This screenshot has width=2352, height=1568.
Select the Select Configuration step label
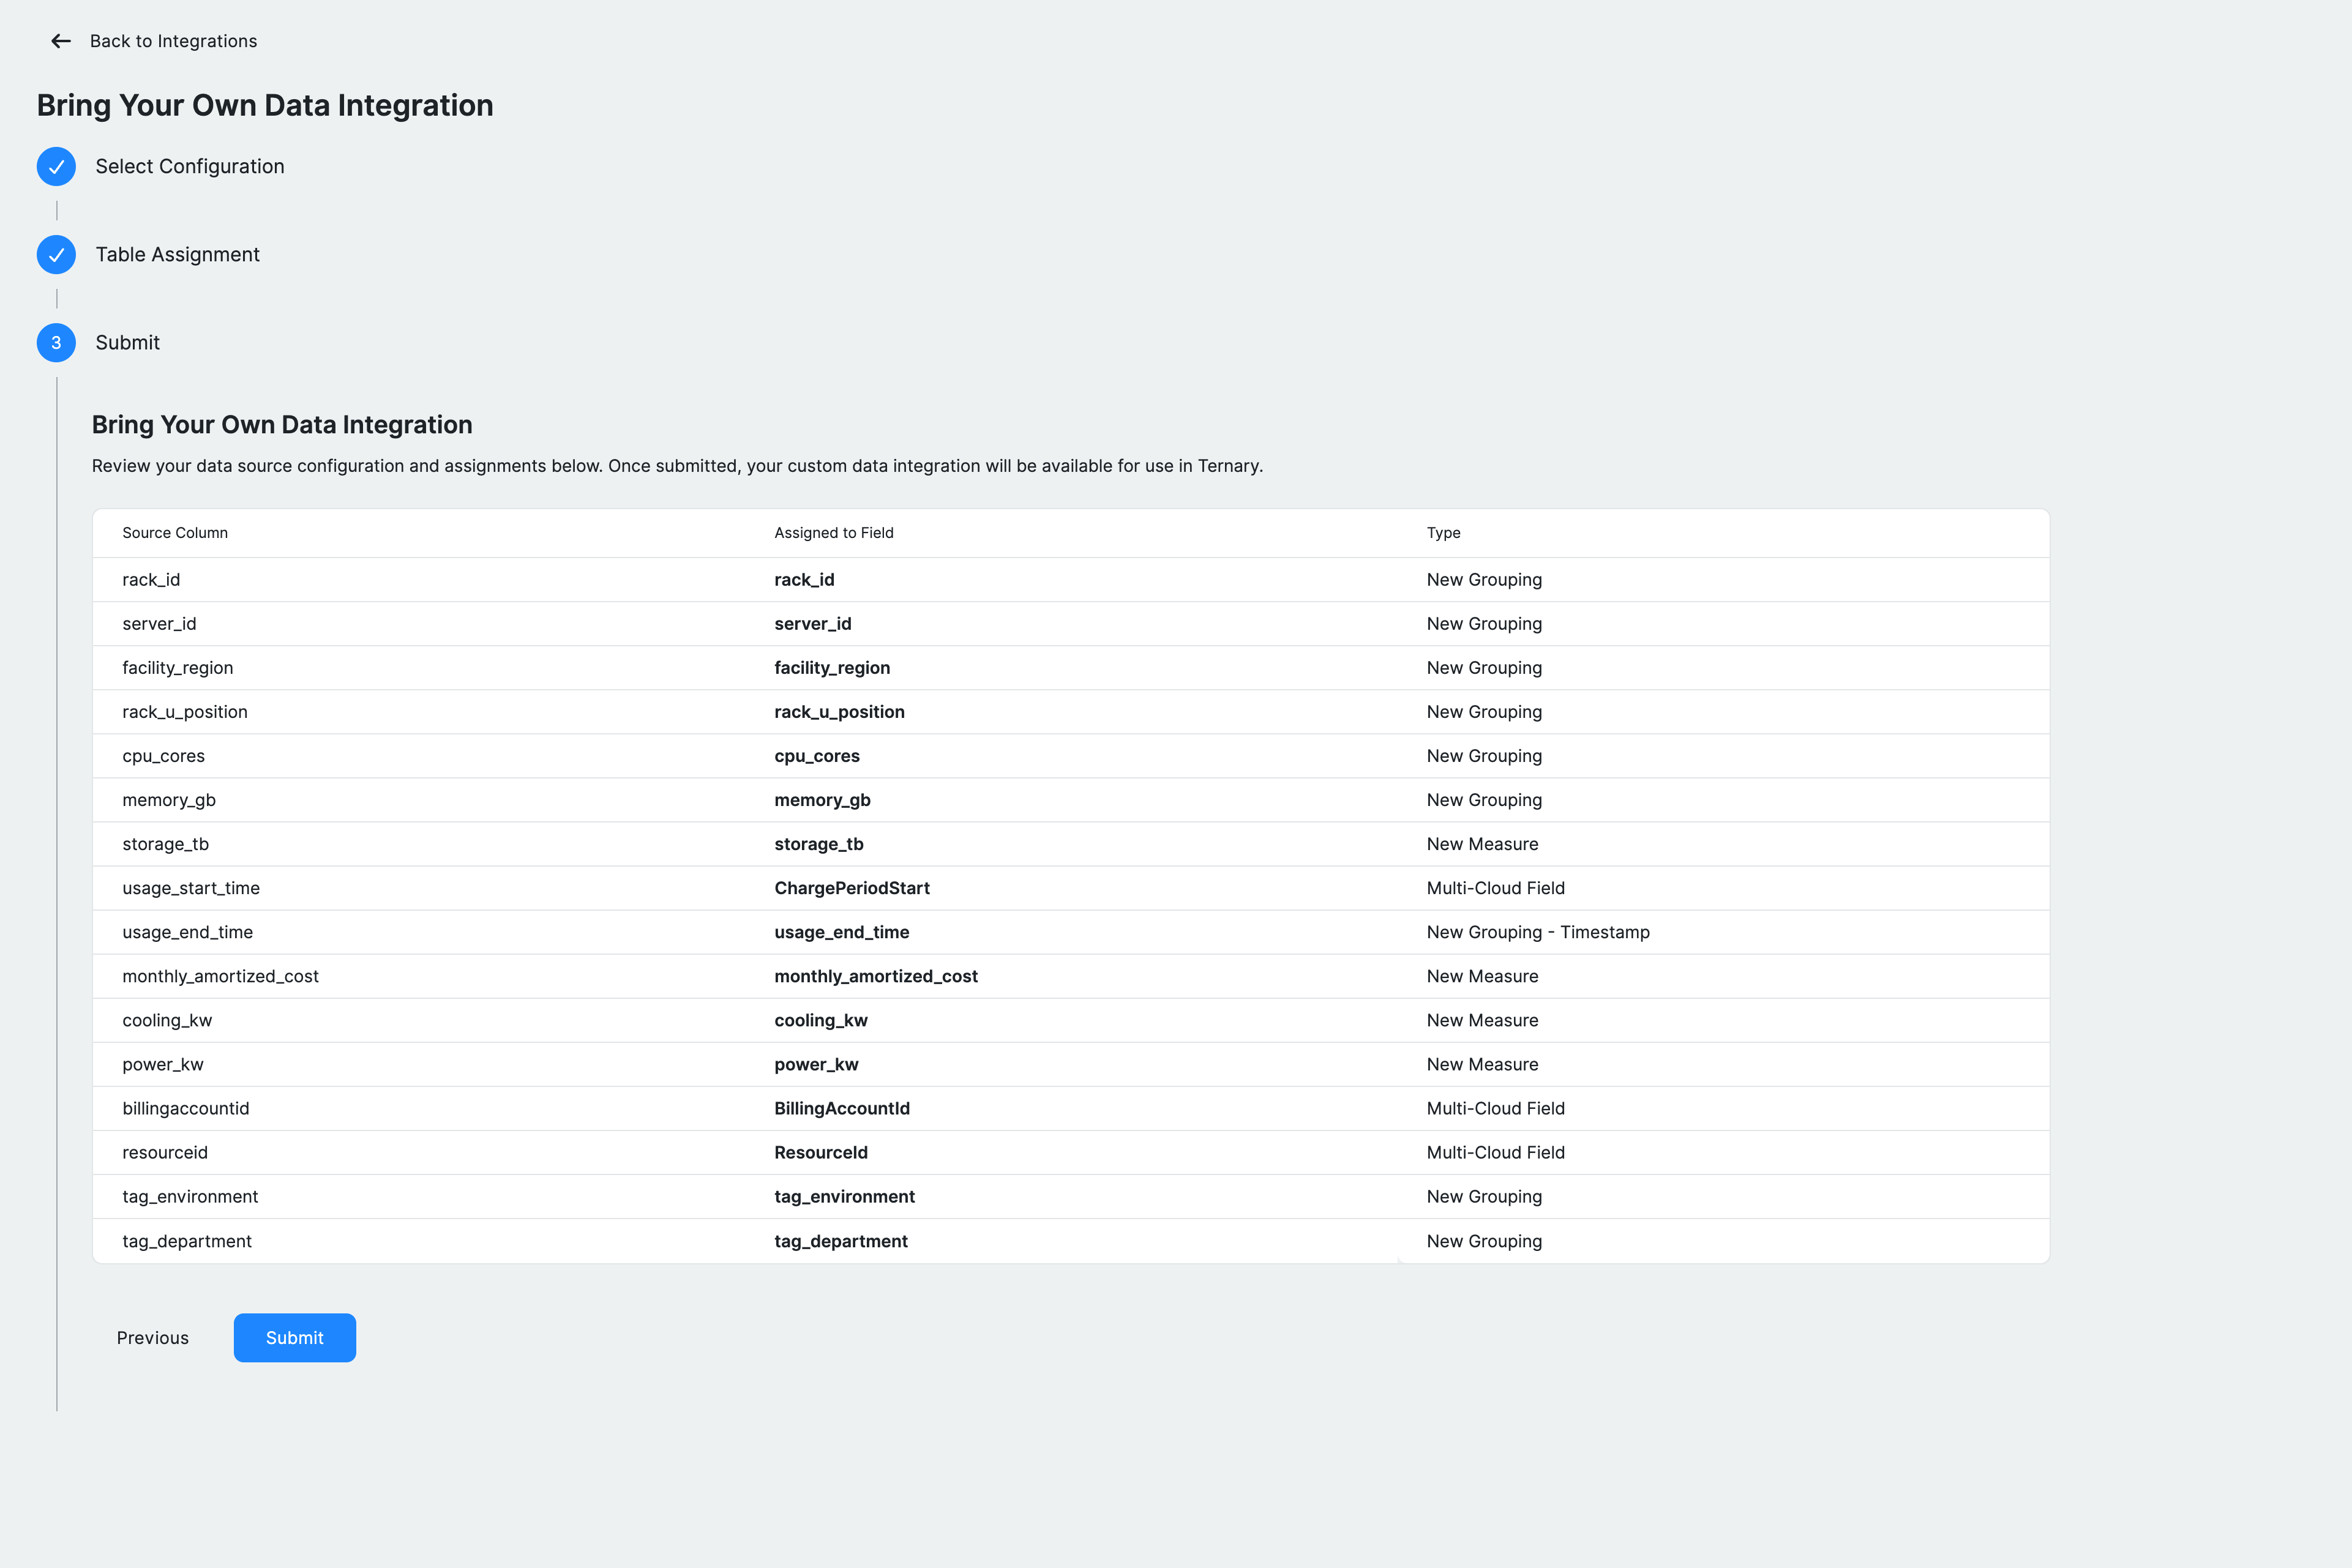189,167
